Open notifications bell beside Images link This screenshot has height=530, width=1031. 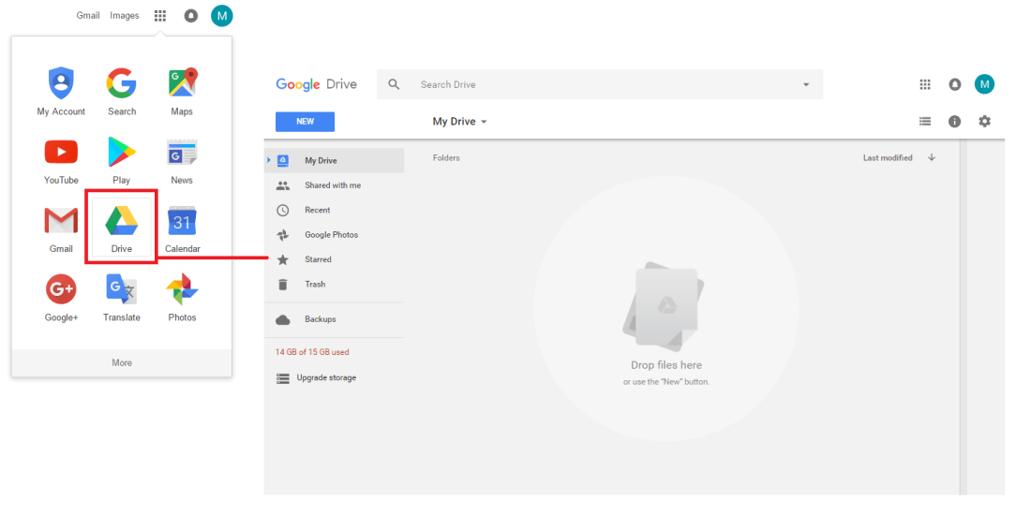(190, 16)
